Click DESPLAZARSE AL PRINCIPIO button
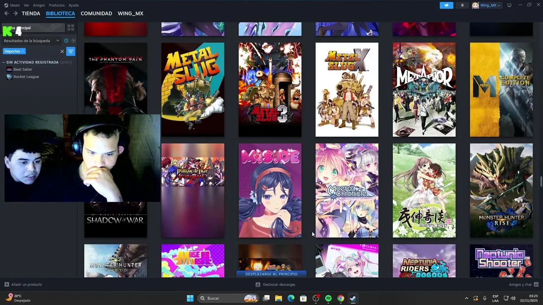This screenshot has width=543, height=305. pyautogui.click(x=271, y=274)
